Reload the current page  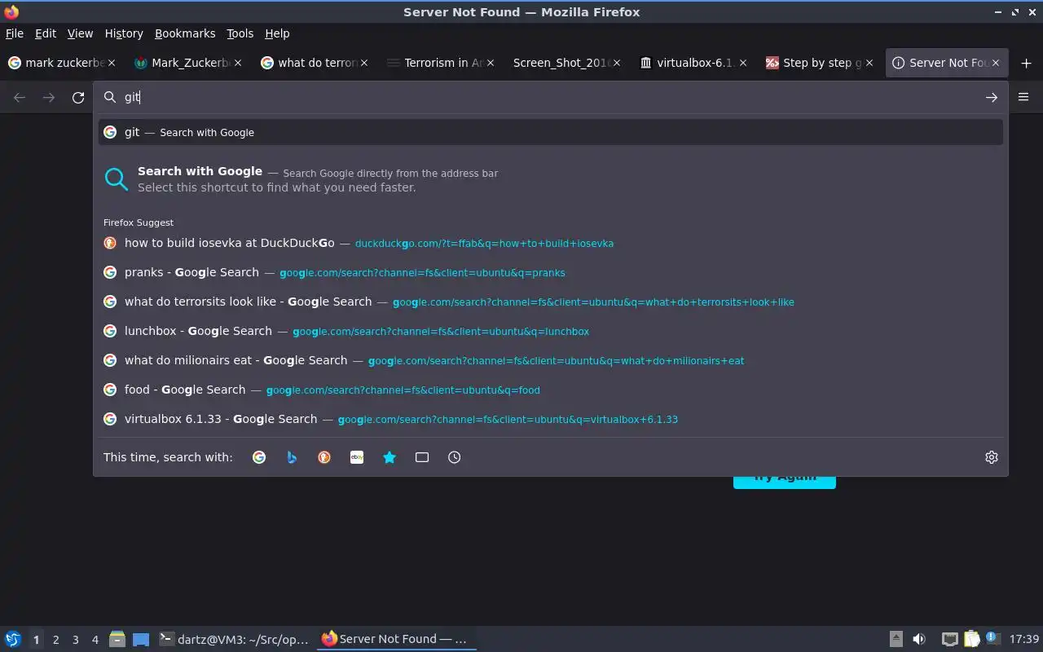78,98
